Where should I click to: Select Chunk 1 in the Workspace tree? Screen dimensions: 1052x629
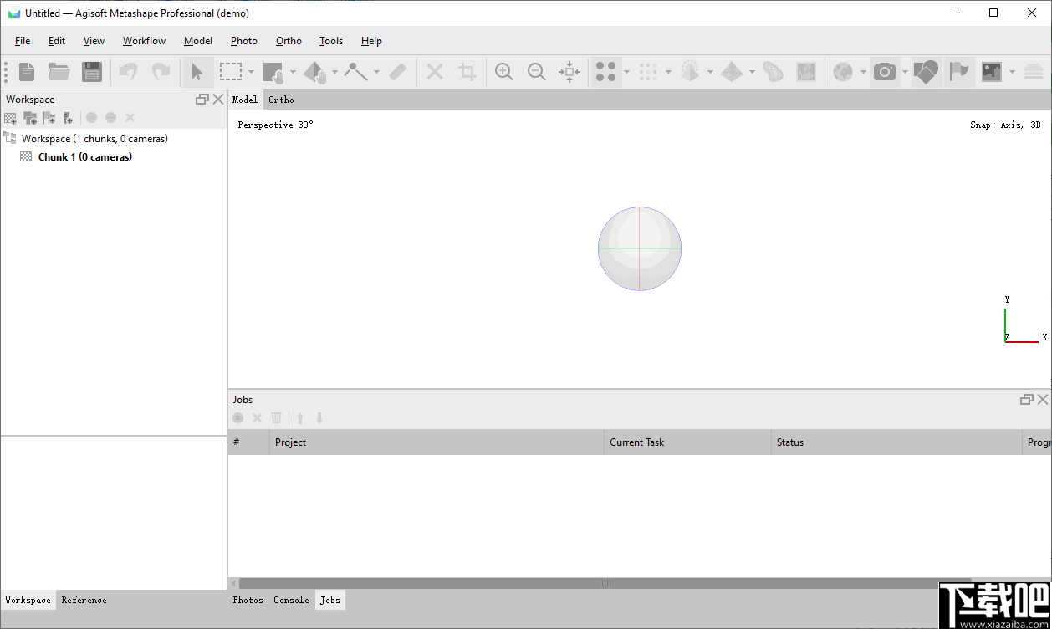[84, 156]
